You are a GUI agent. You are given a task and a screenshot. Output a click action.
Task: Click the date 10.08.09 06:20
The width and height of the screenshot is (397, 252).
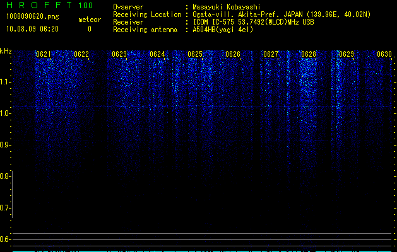pos(32,29)
